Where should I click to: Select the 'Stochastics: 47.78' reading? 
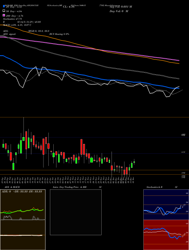[12, 19]
